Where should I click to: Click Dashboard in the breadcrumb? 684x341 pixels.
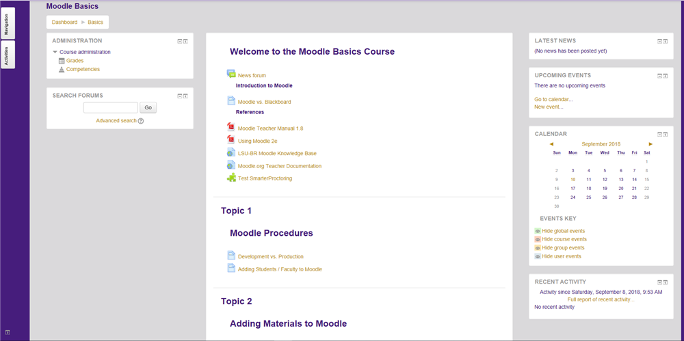pyautogui.click(x=64, y=23)
